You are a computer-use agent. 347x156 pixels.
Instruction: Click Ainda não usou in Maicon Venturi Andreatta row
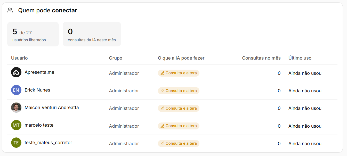pos(305,108)
